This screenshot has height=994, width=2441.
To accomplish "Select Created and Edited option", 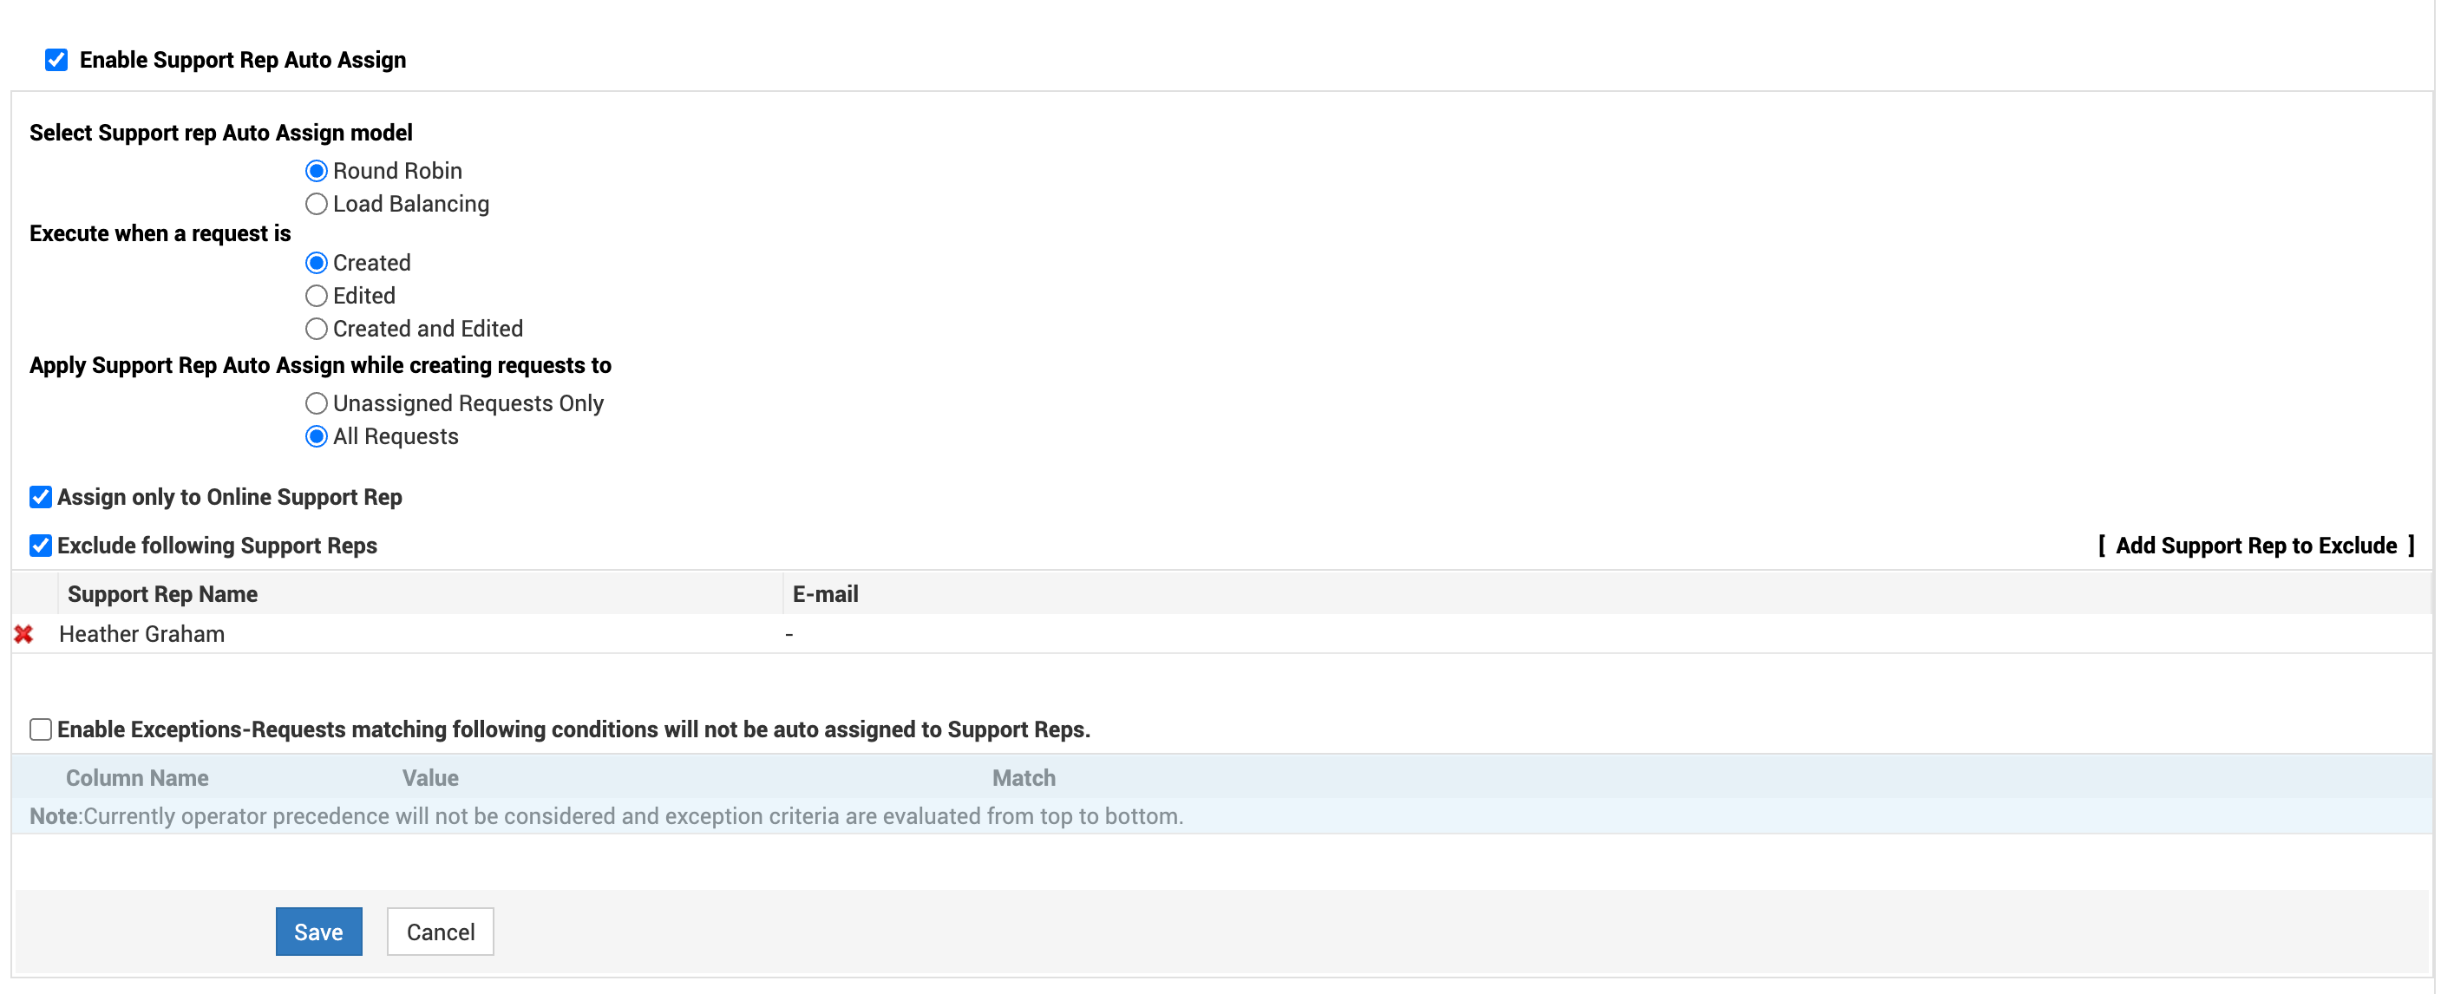I will click(x=317, y=329).
